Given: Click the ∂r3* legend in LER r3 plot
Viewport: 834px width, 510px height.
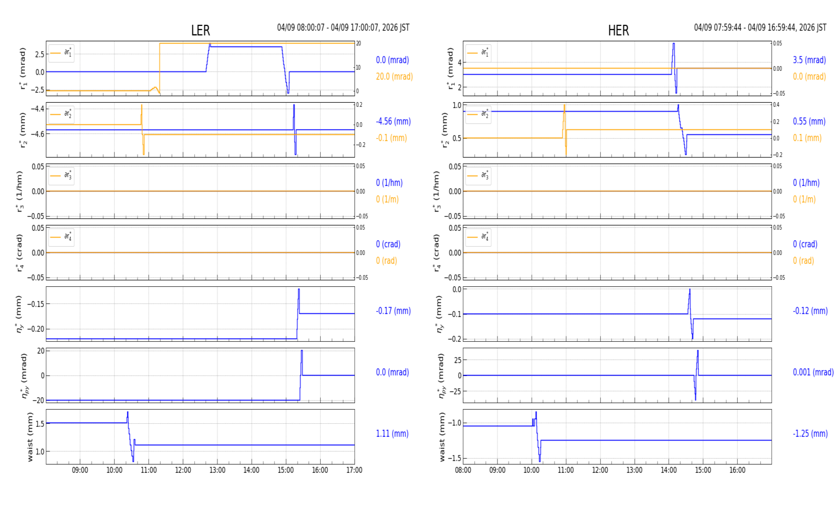Looking at the screenshot, I should 61,176.
